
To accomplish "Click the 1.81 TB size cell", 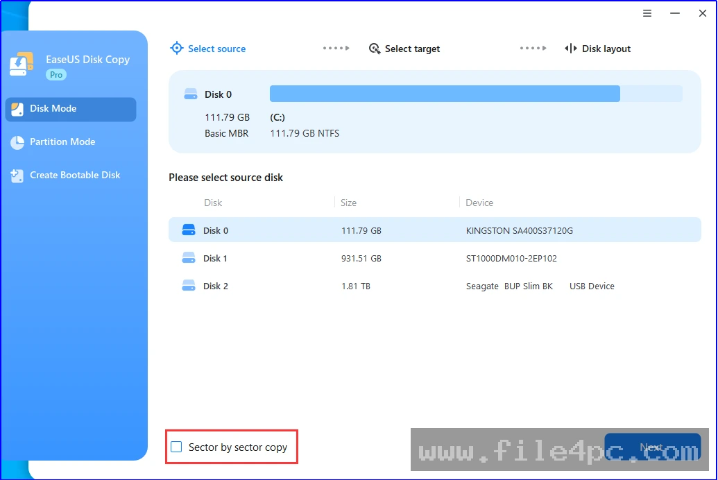I will (356, 286).
